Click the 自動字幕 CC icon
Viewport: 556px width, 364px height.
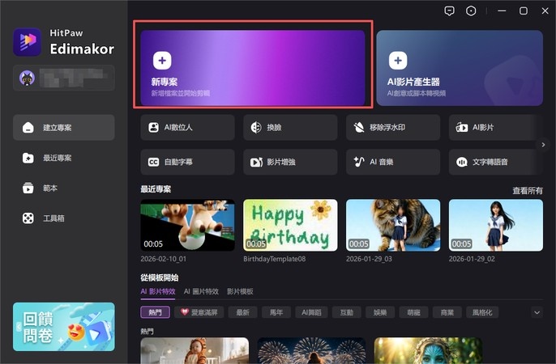point(153,162)
